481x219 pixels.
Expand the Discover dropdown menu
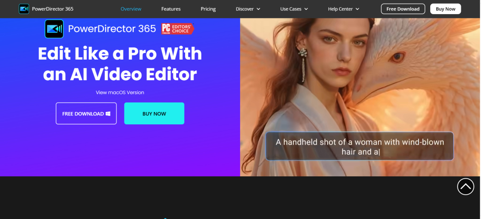[x=248, y=9]
